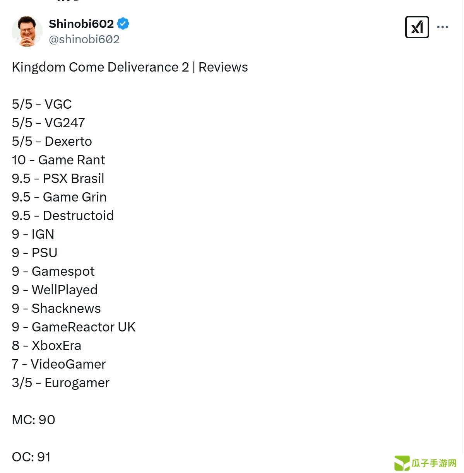This screenshot has height=473, width=464.
Task: Select the 5/5 - VG247 score line
Action: coord(48,123)
